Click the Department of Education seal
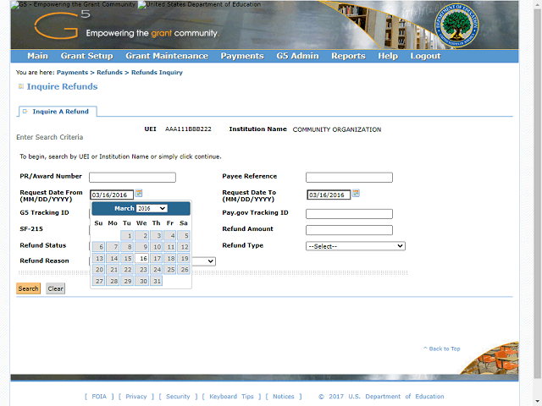 [456, 25]
